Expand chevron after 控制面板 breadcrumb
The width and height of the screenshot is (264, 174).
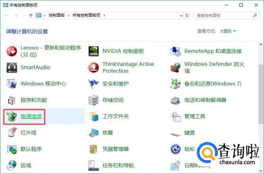[x=69, y=15]
